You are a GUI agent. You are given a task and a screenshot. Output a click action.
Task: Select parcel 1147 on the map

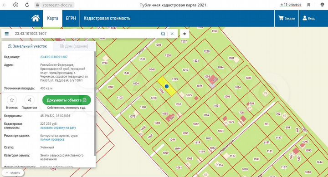(278, 138)
